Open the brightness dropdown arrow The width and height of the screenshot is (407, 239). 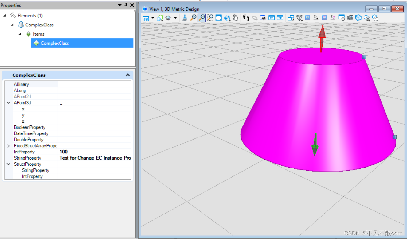175,18
